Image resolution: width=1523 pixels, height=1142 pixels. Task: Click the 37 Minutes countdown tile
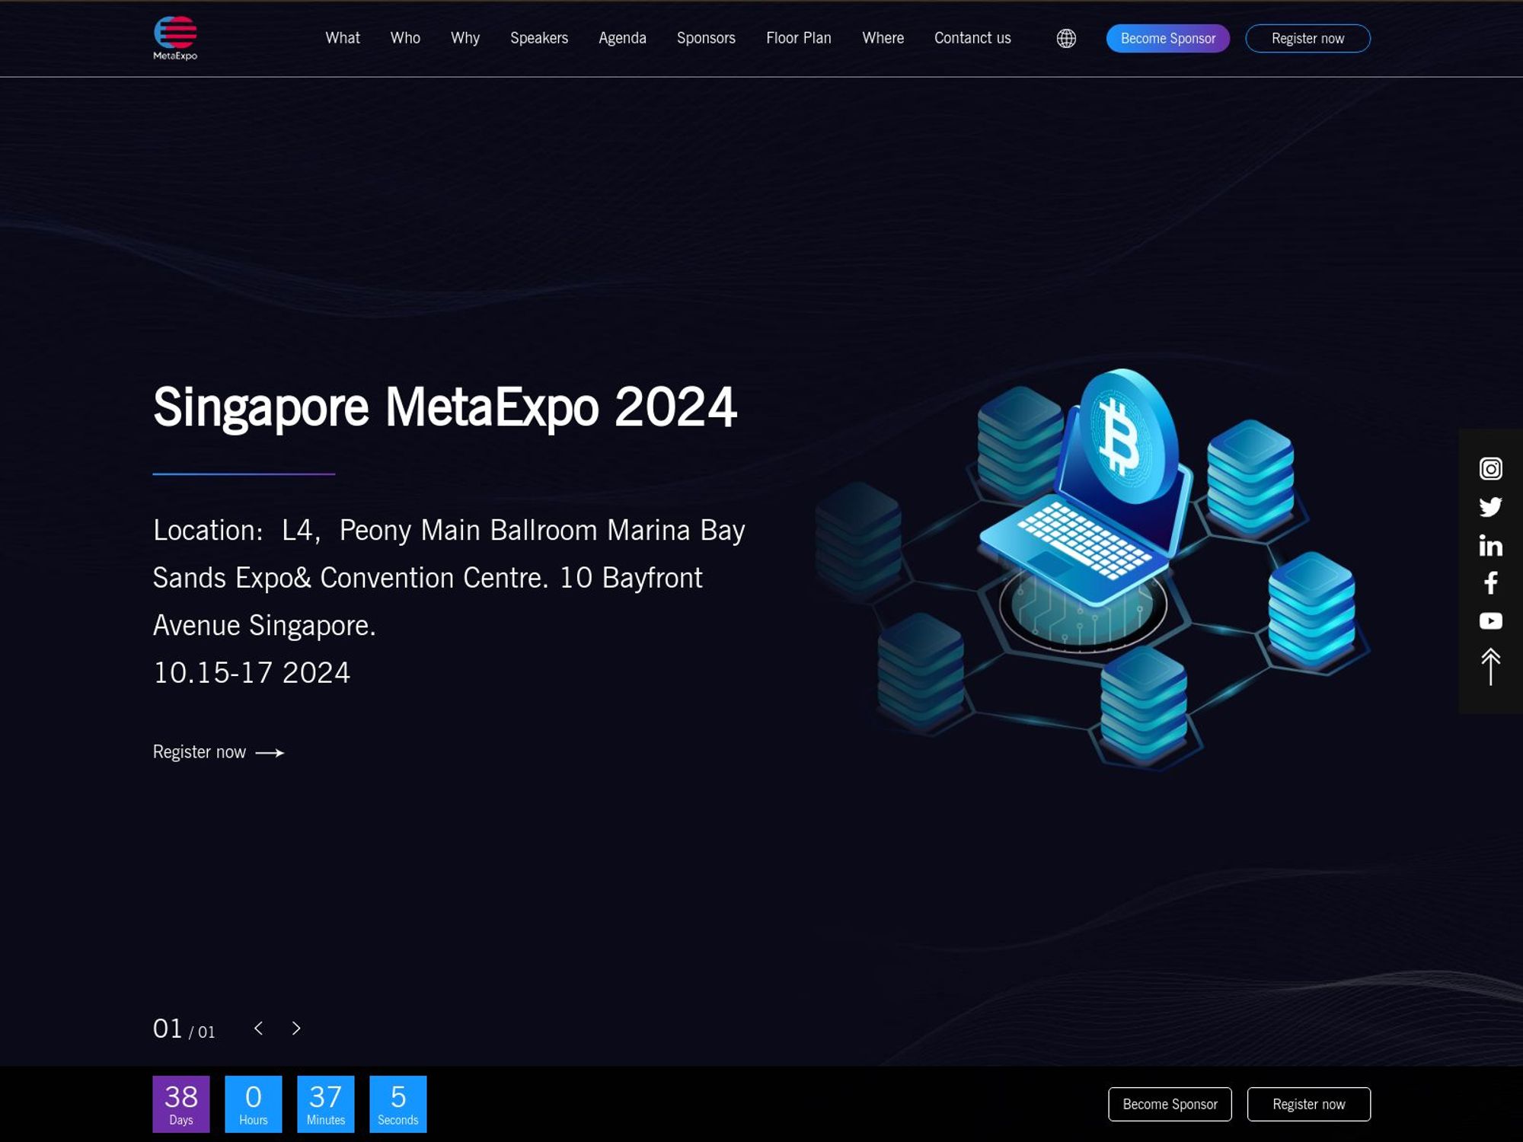coord(326,1104)
